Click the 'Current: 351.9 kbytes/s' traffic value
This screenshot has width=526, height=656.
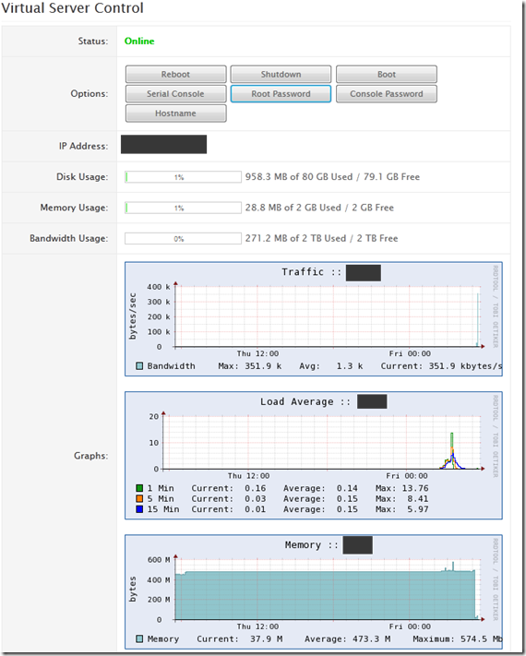pos(441,366)
